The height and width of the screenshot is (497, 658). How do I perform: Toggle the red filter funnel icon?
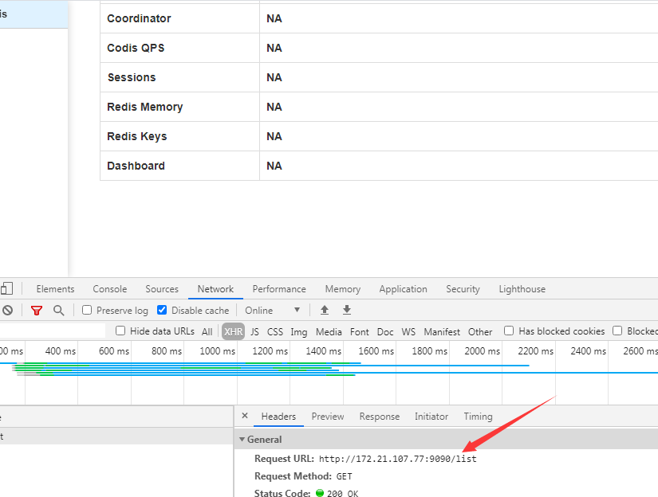point(37,311)
